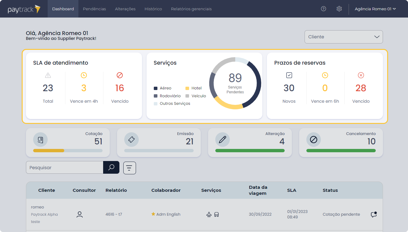Click the reservas Vencido value 28
This screenshot has width=408, height=232.
[x=361, y=88]
